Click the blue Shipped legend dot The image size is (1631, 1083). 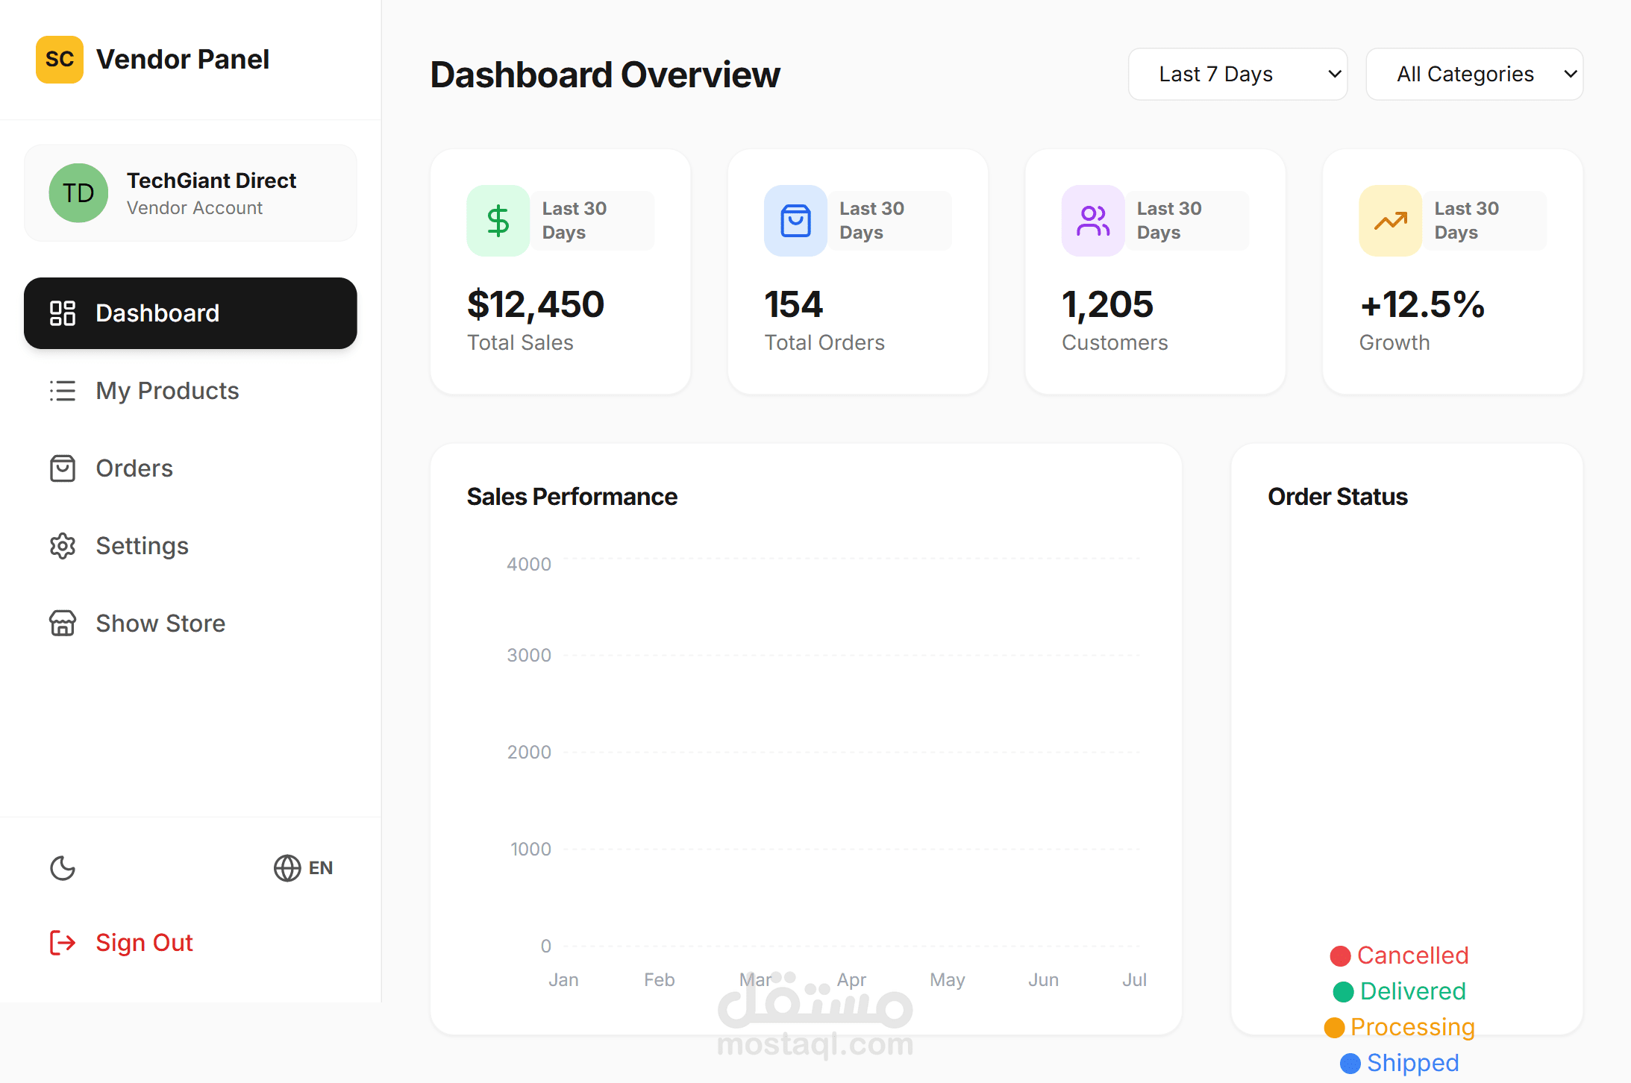tap(1350, 1063)
